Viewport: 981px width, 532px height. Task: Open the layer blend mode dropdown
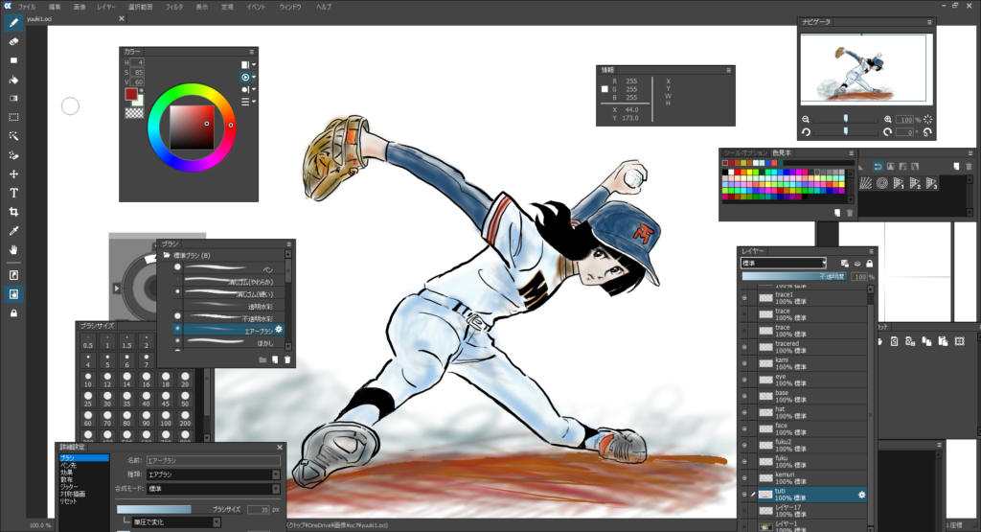click(783, 263)
